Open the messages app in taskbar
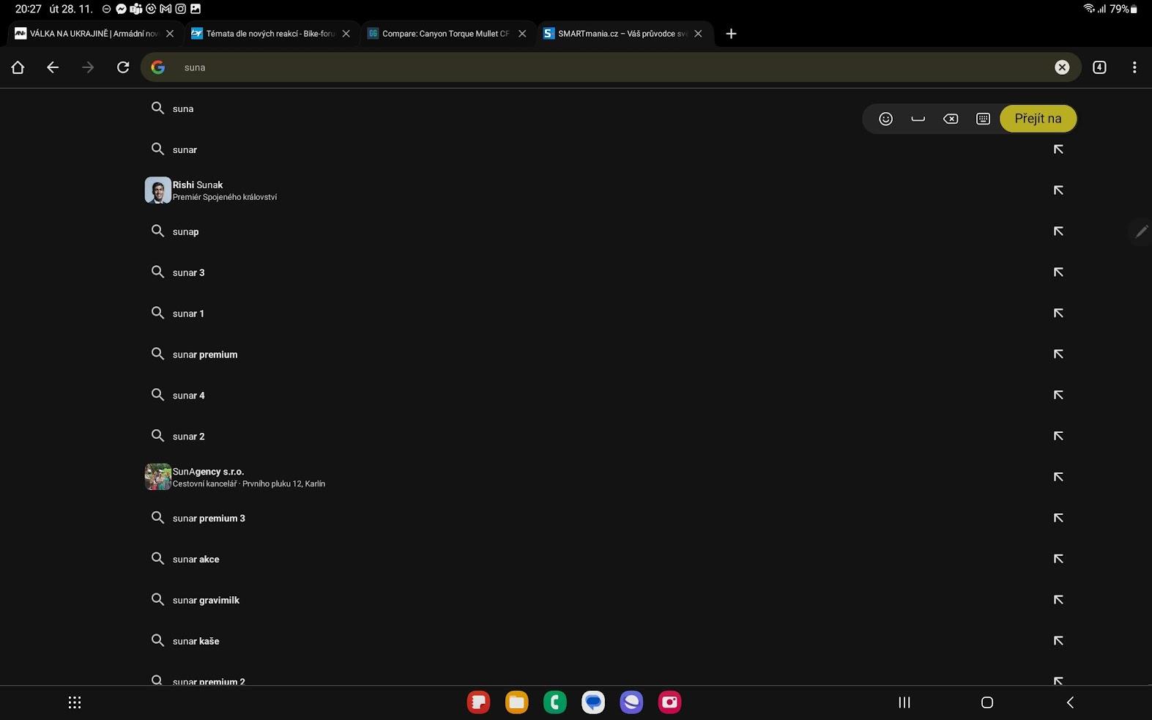The height and width of the screenshot is (720, 1152). [592, 702]
